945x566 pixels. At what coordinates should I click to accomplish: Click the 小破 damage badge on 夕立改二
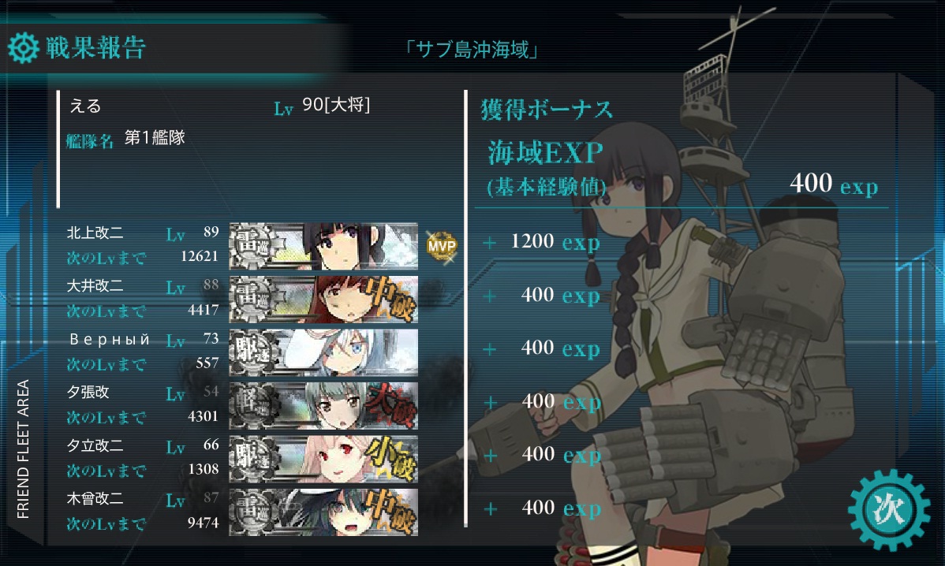(x=392, y=459)
